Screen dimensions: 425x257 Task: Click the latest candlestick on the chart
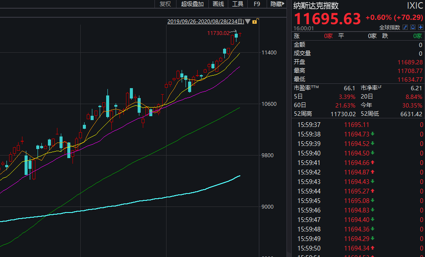(x=240, y=34)
